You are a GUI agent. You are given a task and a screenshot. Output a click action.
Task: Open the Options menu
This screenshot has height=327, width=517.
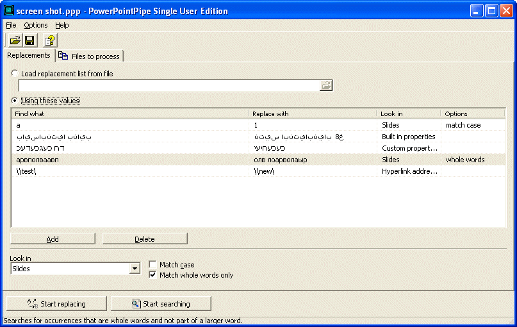tap(36, 25)
